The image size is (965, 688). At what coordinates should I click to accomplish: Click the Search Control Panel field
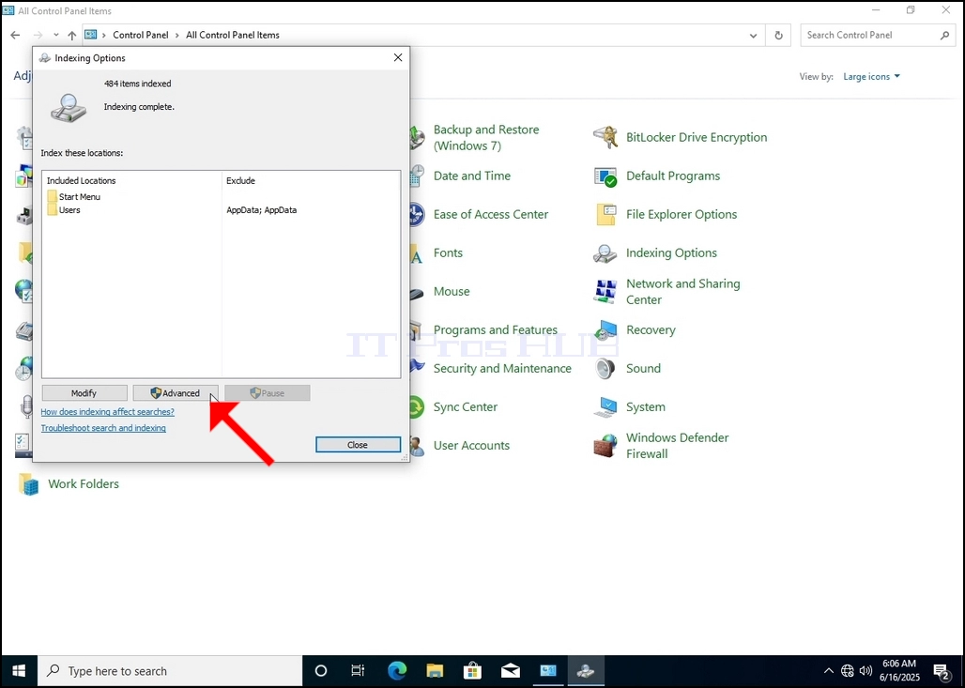pyautogui.click(x=877, y=35)
